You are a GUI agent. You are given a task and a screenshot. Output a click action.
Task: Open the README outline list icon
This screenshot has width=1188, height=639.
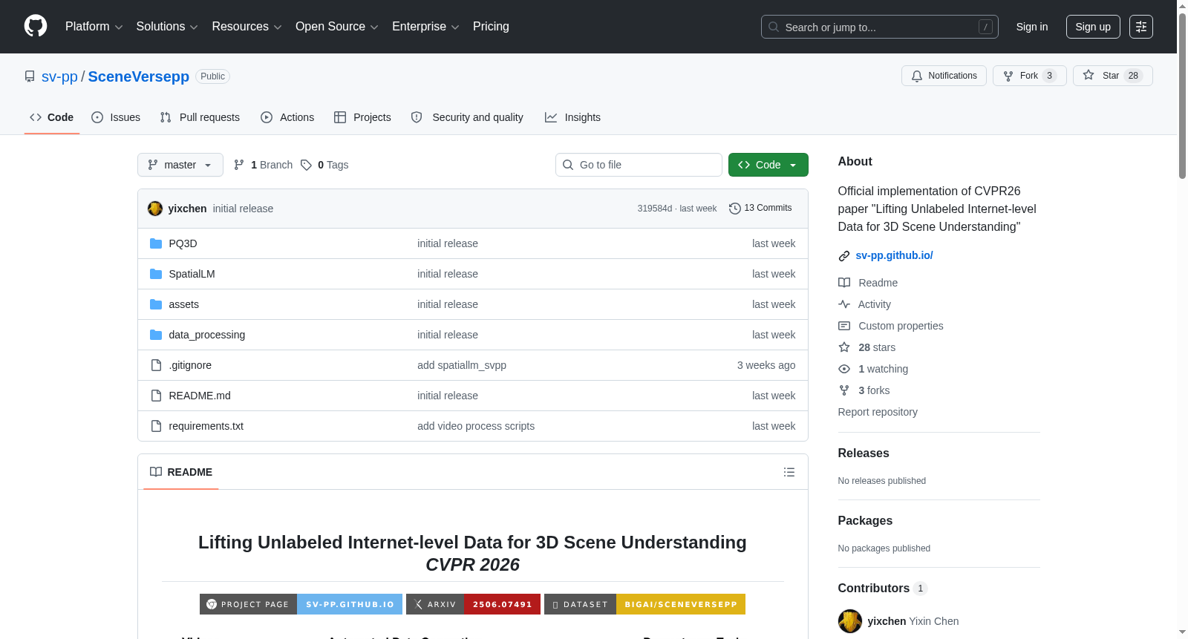coord(789,472)
